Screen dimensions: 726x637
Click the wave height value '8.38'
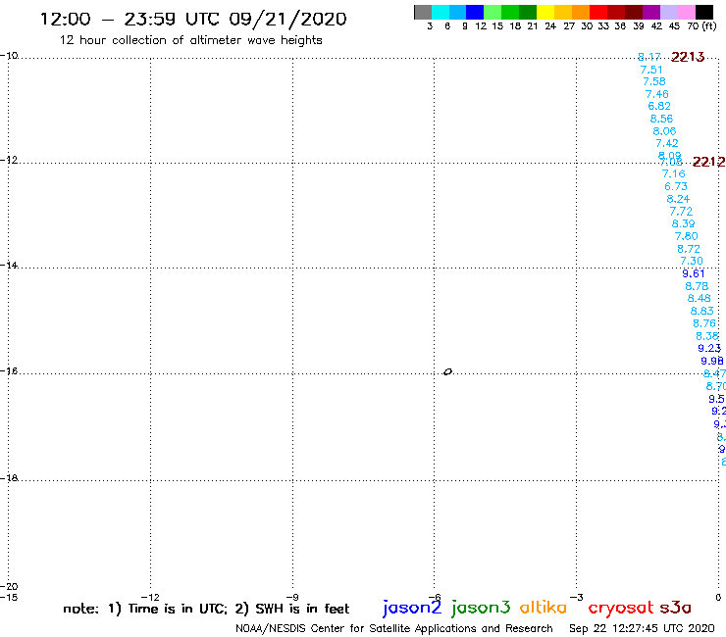tap(707, 336)
